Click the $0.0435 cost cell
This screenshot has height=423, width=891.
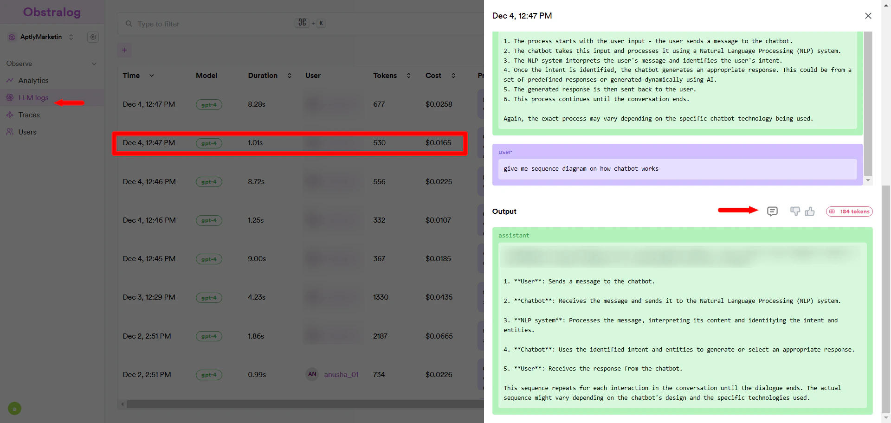click(439, 297)
